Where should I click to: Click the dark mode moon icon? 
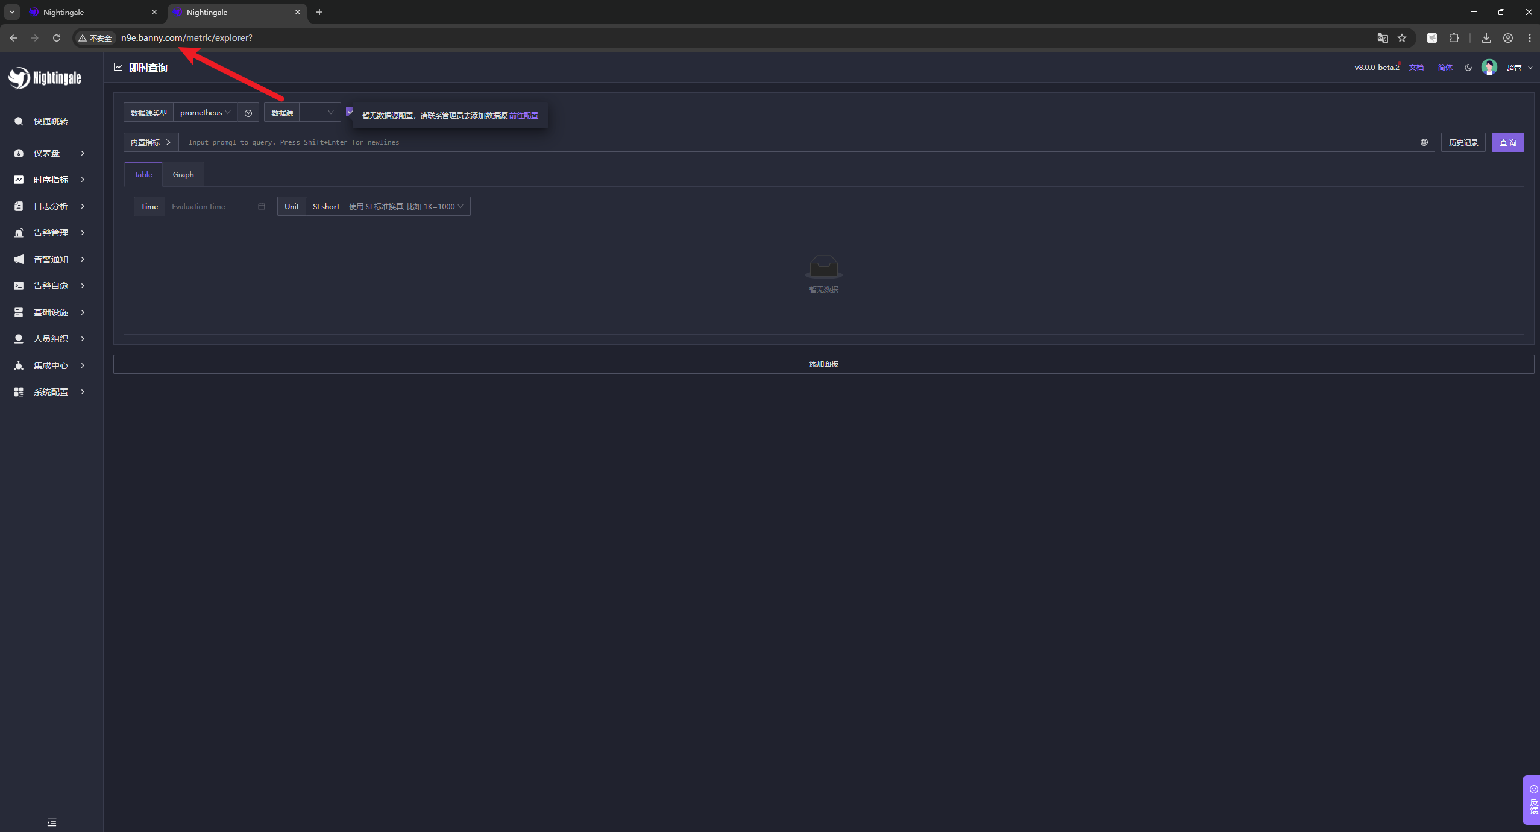click(1468, 68)
